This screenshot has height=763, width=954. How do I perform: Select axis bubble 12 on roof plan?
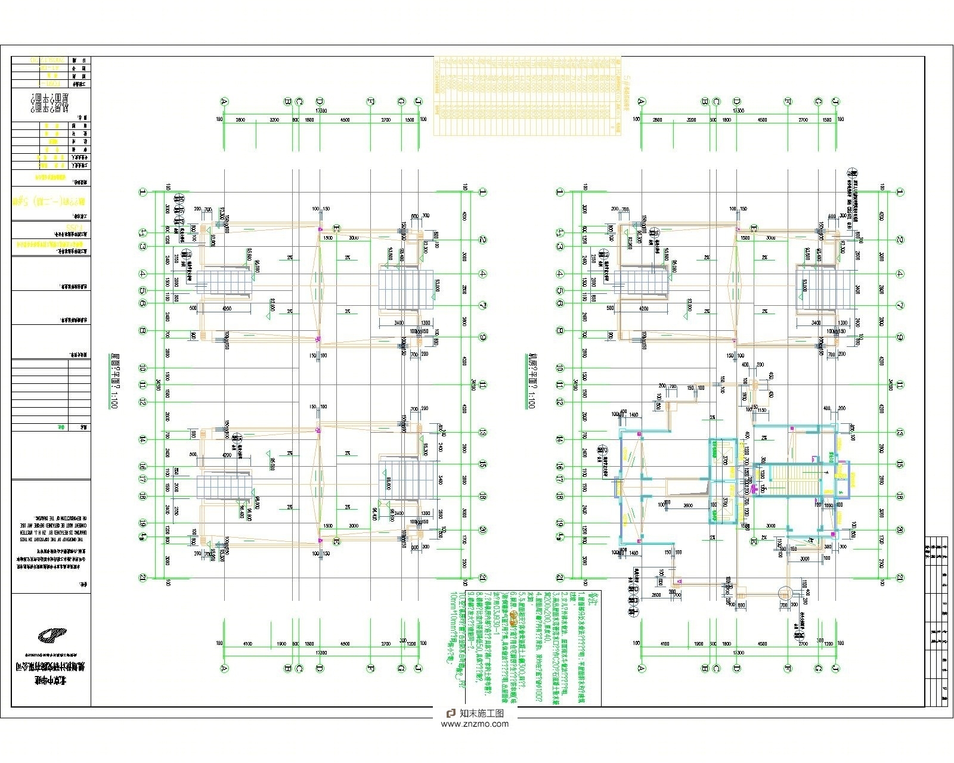(x=143, y=402)
